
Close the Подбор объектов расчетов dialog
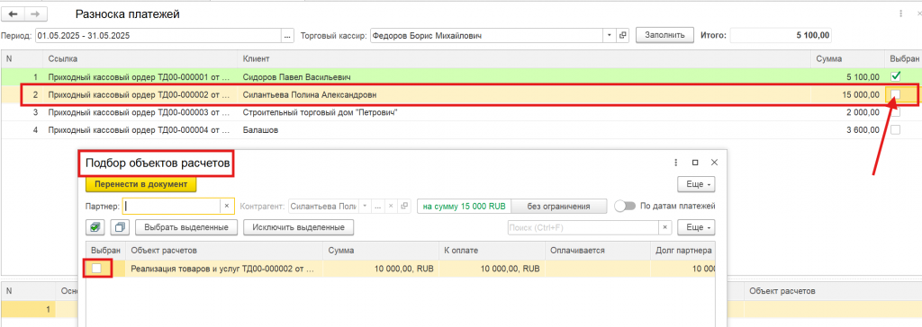[x=714, y=163]
